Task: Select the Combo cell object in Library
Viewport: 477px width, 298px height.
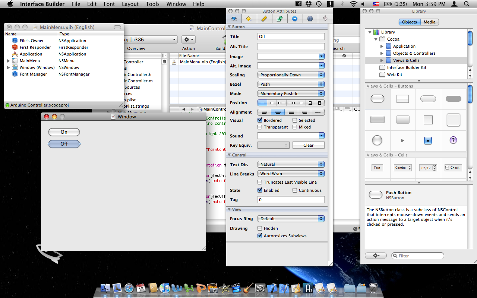Action: [402, 168]
